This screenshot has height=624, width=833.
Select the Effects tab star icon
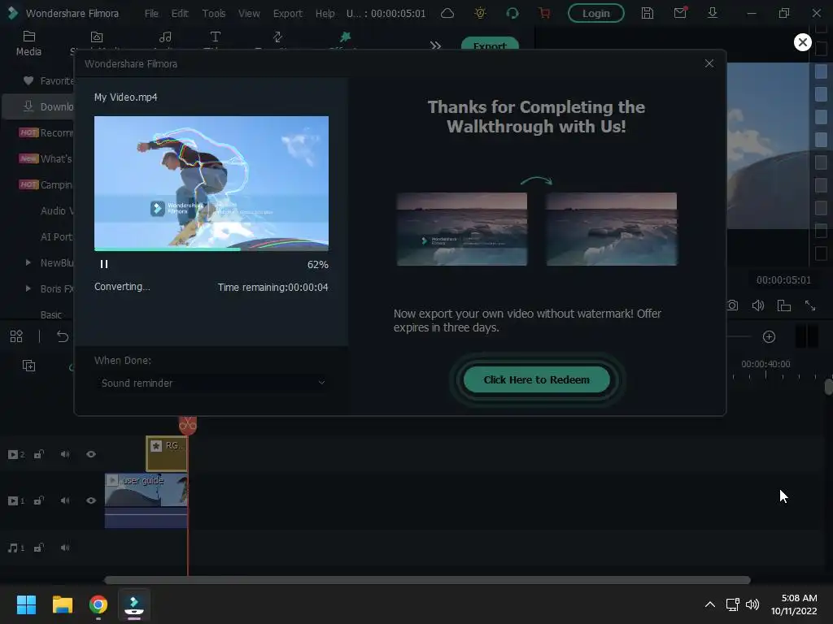(345, 37)
